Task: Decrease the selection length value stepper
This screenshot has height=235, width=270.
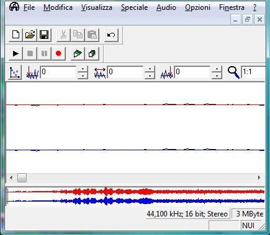Action: point(150,75)
